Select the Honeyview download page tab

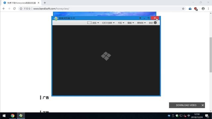[x=21, y=3]
